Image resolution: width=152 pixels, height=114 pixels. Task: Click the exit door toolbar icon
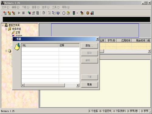click(x=92, y=13)
